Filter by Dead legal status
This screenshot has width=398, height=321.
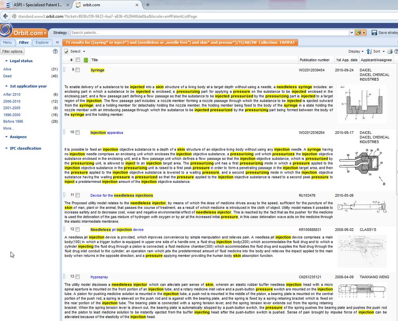pyautogui.click(x=7, y=76)
